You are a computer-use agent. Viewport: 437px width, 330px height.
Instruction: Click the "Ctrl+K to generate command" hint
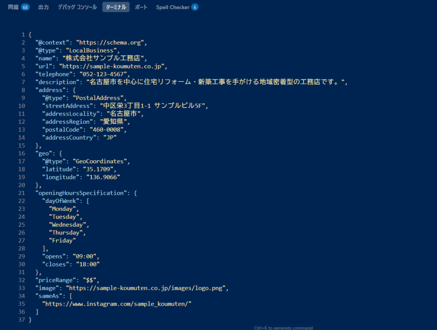283,328
